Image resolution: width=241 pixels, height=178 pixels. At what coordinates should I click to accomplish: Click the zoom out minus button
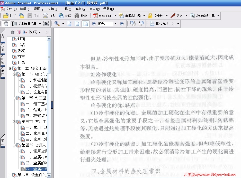coord(94,24)
